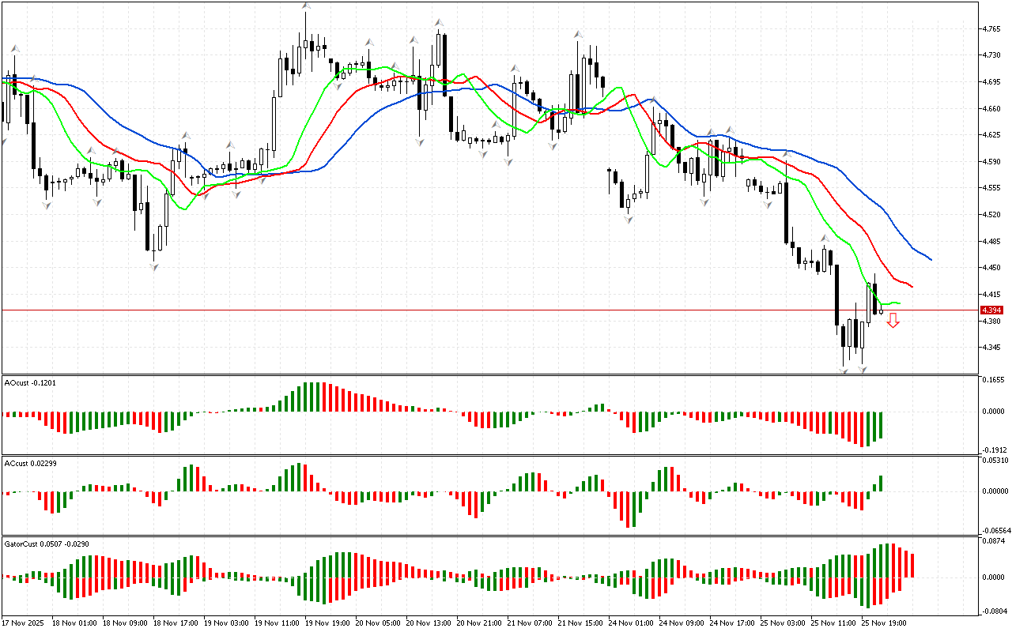Screen dimensions: 1012x632
Task: Click the red down arrow sell signal
Action: (x=893, y=320)
